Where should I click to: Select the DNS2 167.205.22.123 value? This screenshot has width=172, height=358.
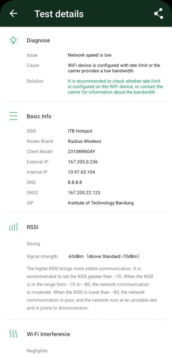tap(84, 193)
